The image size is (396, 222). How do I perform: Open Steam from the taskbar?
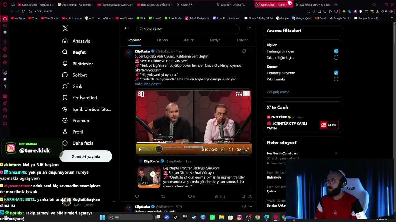pyautogui.click(x=194, y=217)
